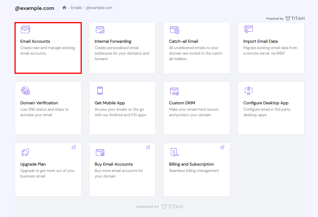This screenshot has height=217, width=318.
Task: Open the Billing and Subscription title
Action: click(x=191, y=164)
